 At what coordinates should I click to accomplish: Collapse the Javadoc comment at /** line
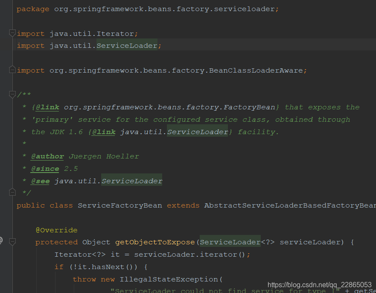tap(12, 94)
